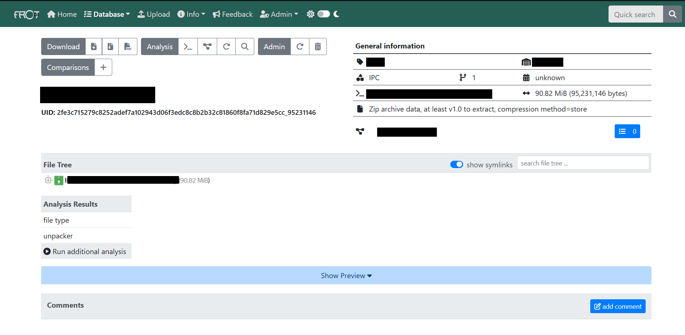Screen dimensions: 685x335
Task: Click the FACT logo in navbar
Action: click(x=26, y=14)
